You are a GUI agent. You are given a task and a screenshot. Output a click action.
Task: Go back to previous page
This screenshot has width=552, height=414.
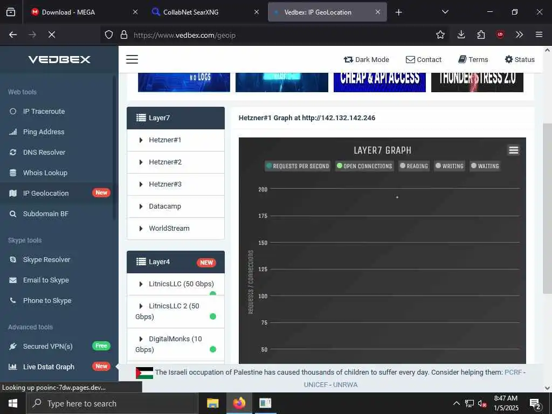pyautogui.click(x=13, y=34)
